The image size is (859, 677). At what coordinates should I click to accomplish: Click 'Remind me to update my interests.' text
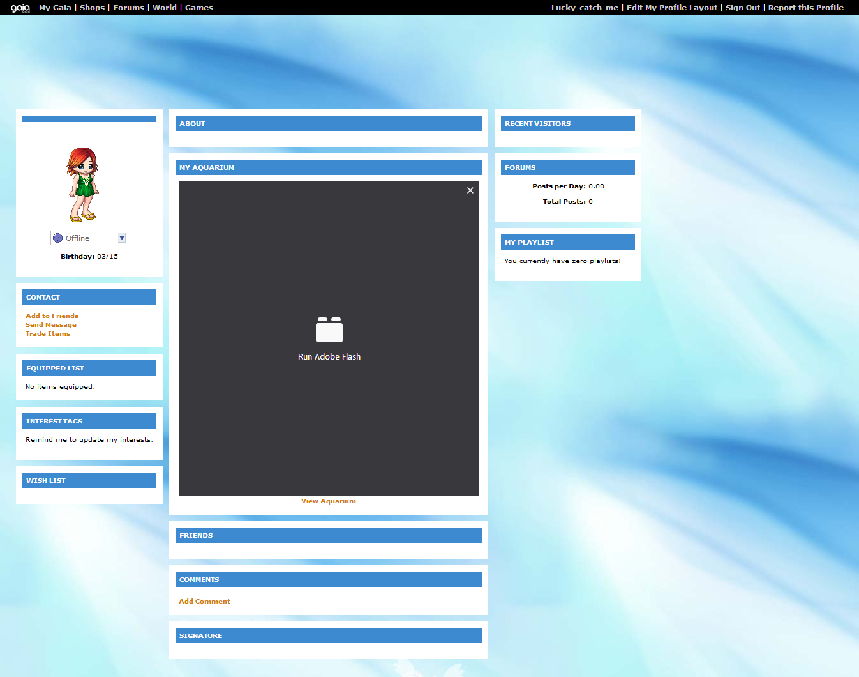(89, 439)
